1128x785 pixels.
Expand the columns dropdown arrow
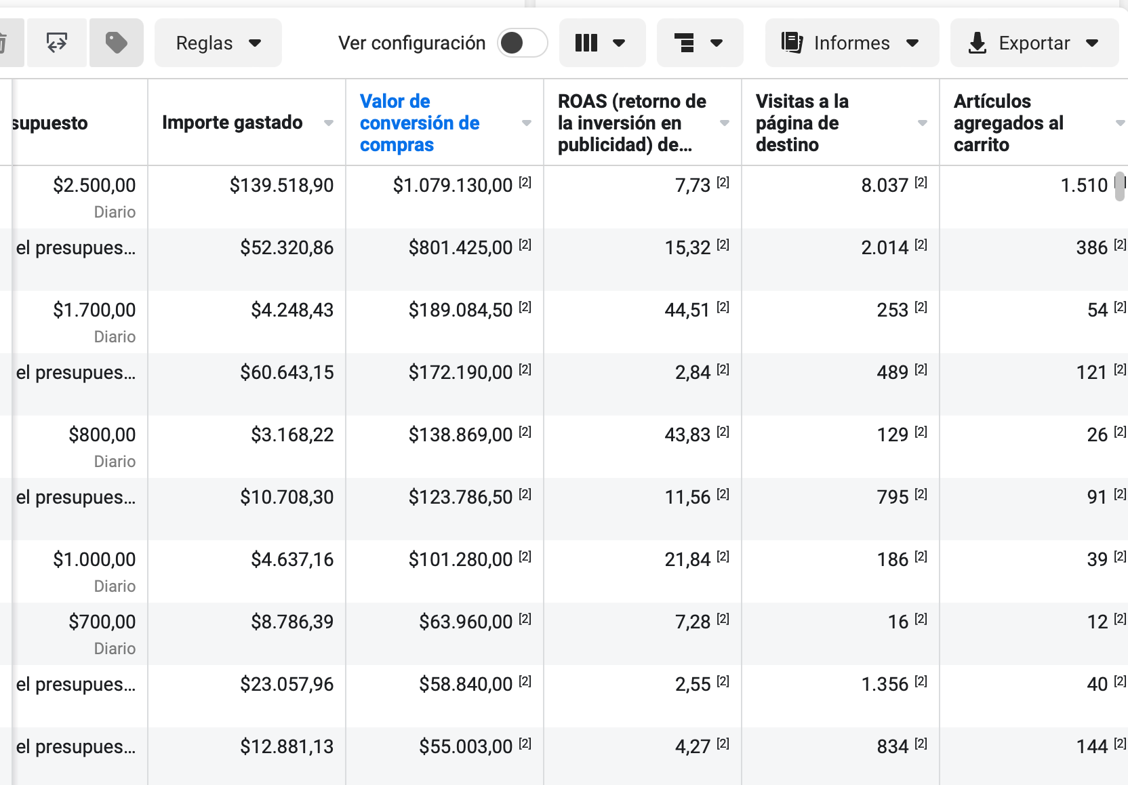click(620, 43)
